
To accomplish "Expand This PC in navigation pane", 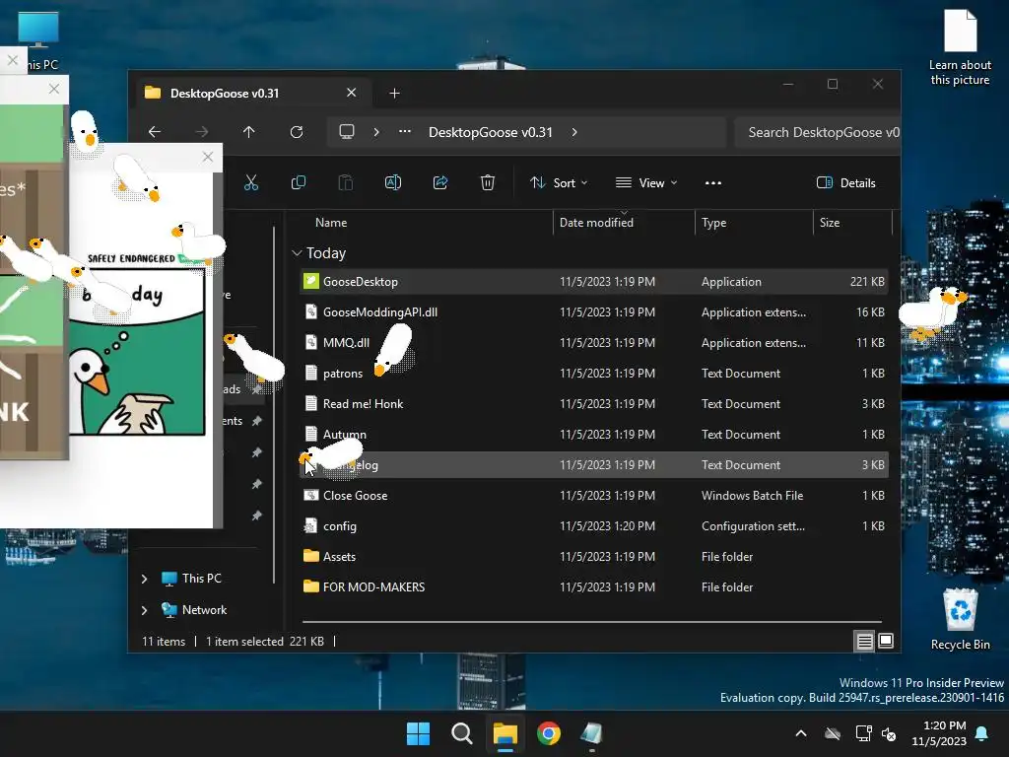I will point(144,579).
